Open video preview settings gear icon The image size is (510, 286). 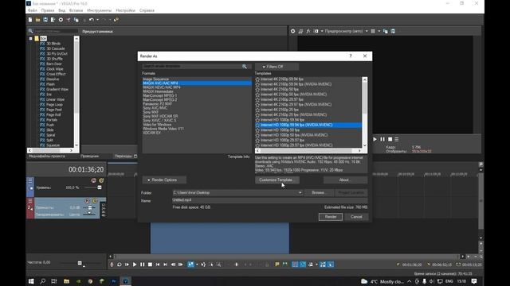click(x=292, y=31)
